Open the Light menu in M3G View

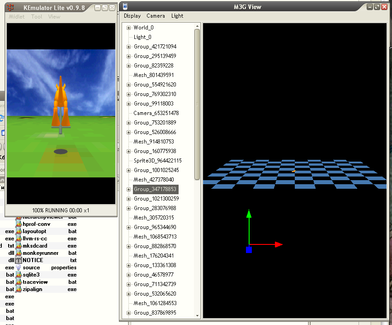coord(177,16)
